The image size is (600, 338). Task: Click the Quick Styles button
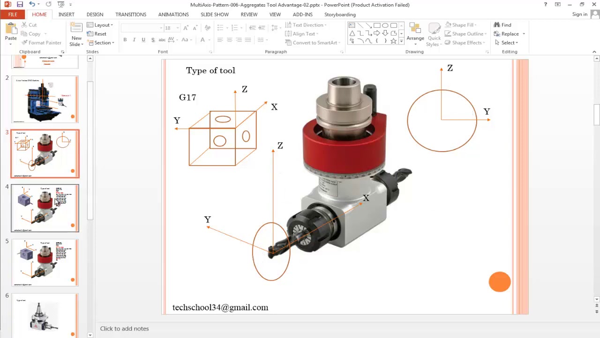[434, 34]
